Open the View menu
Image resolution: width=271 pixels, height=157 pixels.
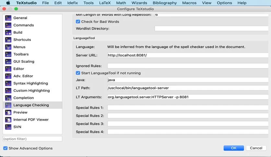tap(206, 3)
